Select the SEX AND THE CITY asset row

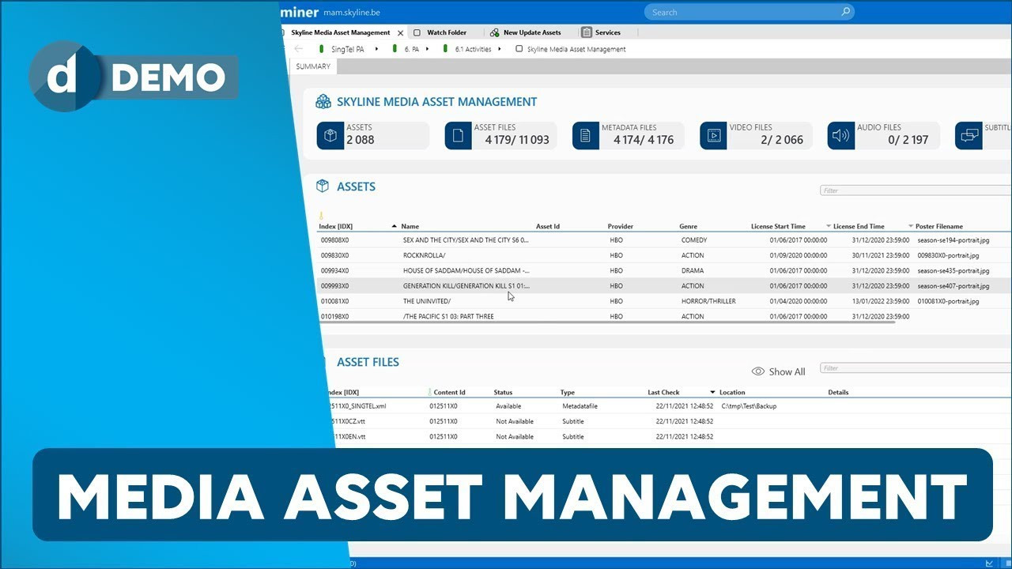click(664, 239)
